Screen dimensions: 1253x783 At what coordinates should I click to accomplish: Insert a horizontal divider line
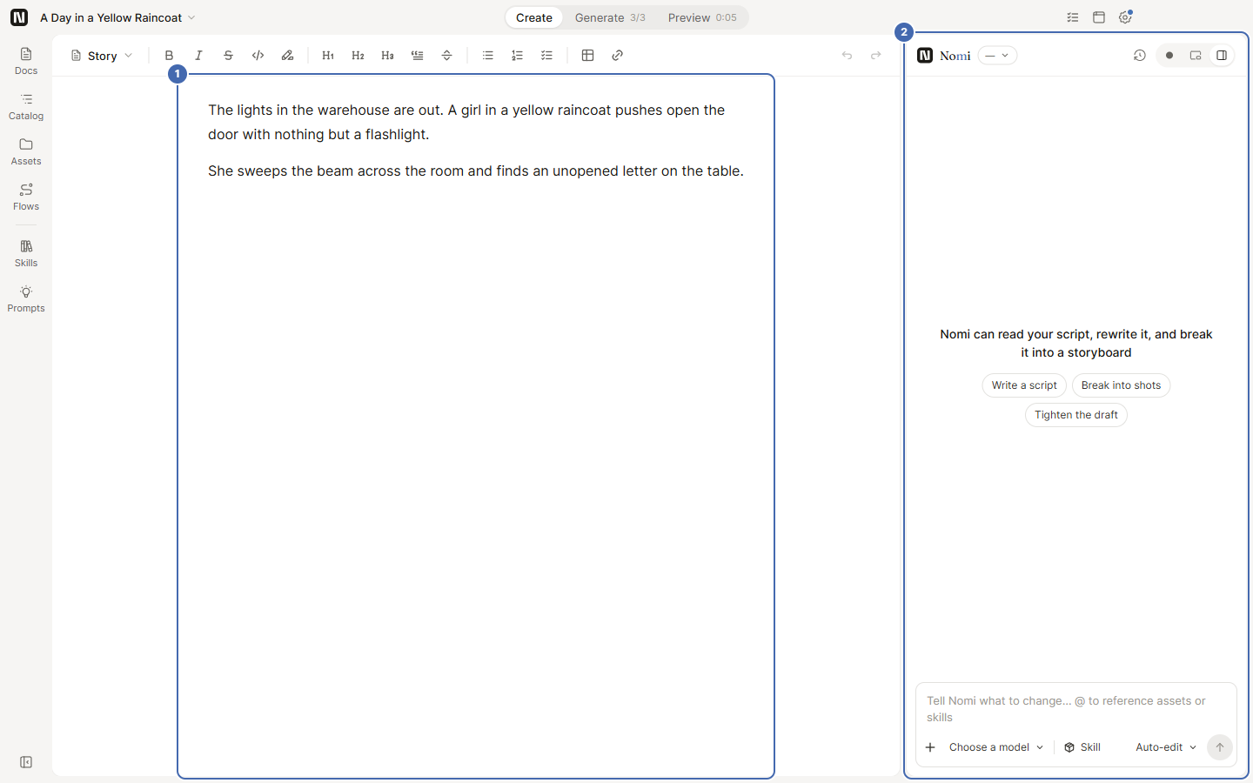pyautogui.click(x=446, y=56)
